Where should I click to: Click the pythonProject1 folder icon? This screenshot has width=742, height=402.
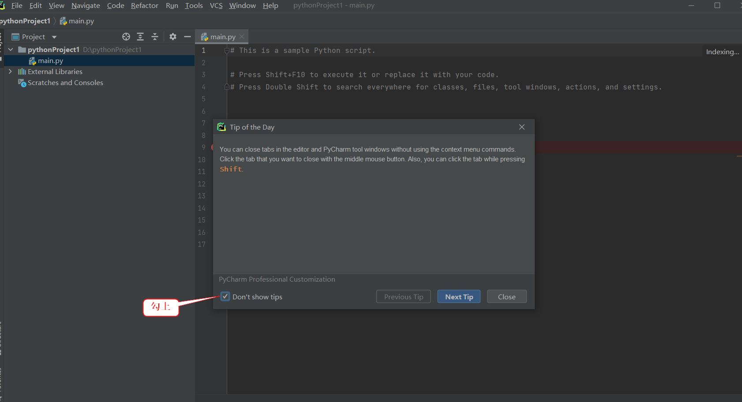click(22, 49)
